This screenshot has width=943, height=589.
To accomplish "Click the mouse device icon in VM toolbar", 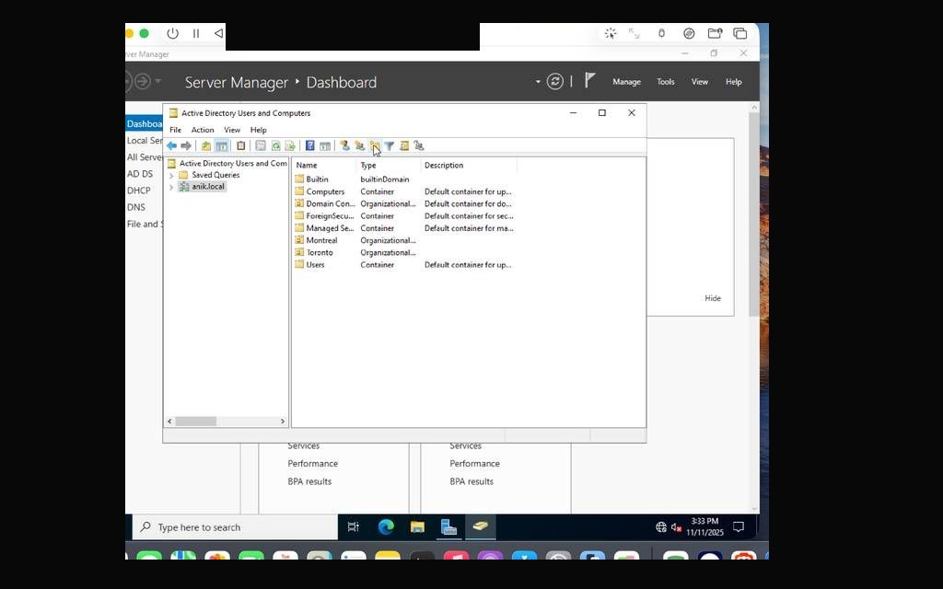I will pyautogui.click(x=661, y=34).
